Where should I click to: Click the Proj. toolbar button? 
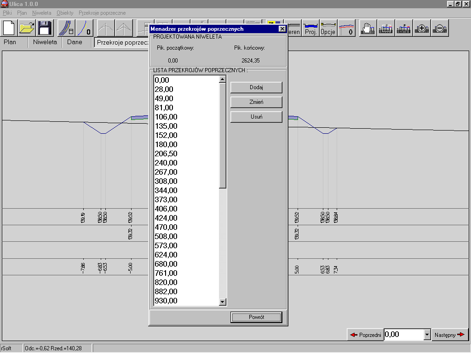pos(311,28)
